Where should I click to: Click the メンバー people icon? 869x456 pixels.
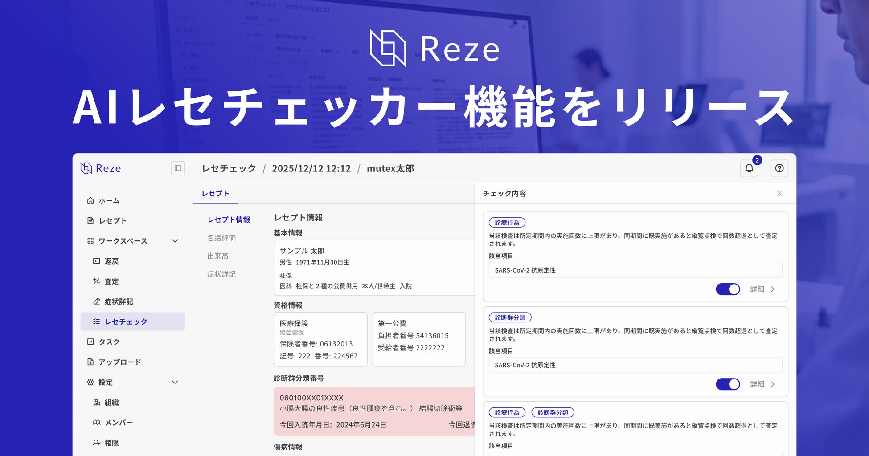96,423
